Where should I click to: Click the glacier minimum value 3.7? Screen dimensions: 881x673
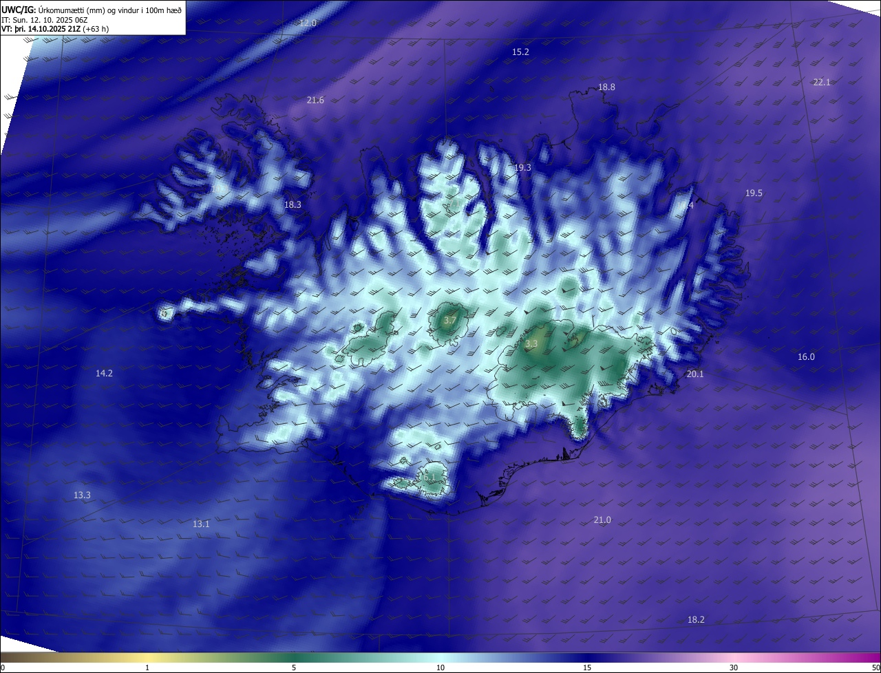click(x=449, y=320)
